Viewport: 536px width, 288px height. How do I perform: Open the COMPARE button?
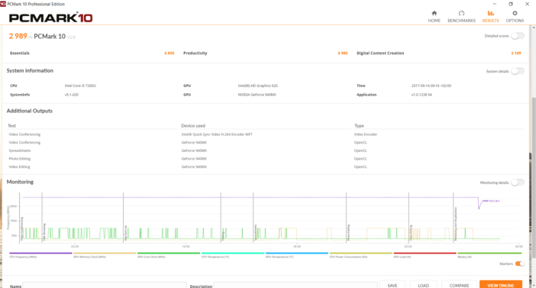[459, 285]
